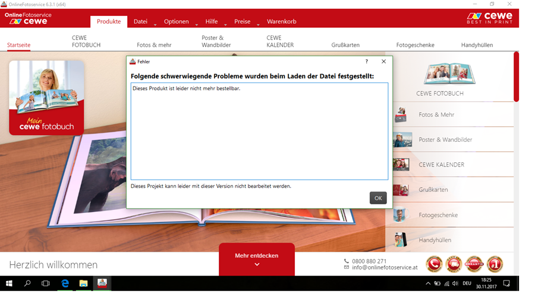Viewport: 535px width, 297px height.
Task: Click OK in the Fehler dialog
Action: click(x=378, y=198)
